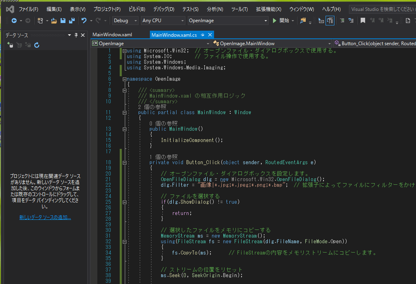Click the document icon at the toolbar's right edge
Screen dimensions: 416x284
pos(408,21)
